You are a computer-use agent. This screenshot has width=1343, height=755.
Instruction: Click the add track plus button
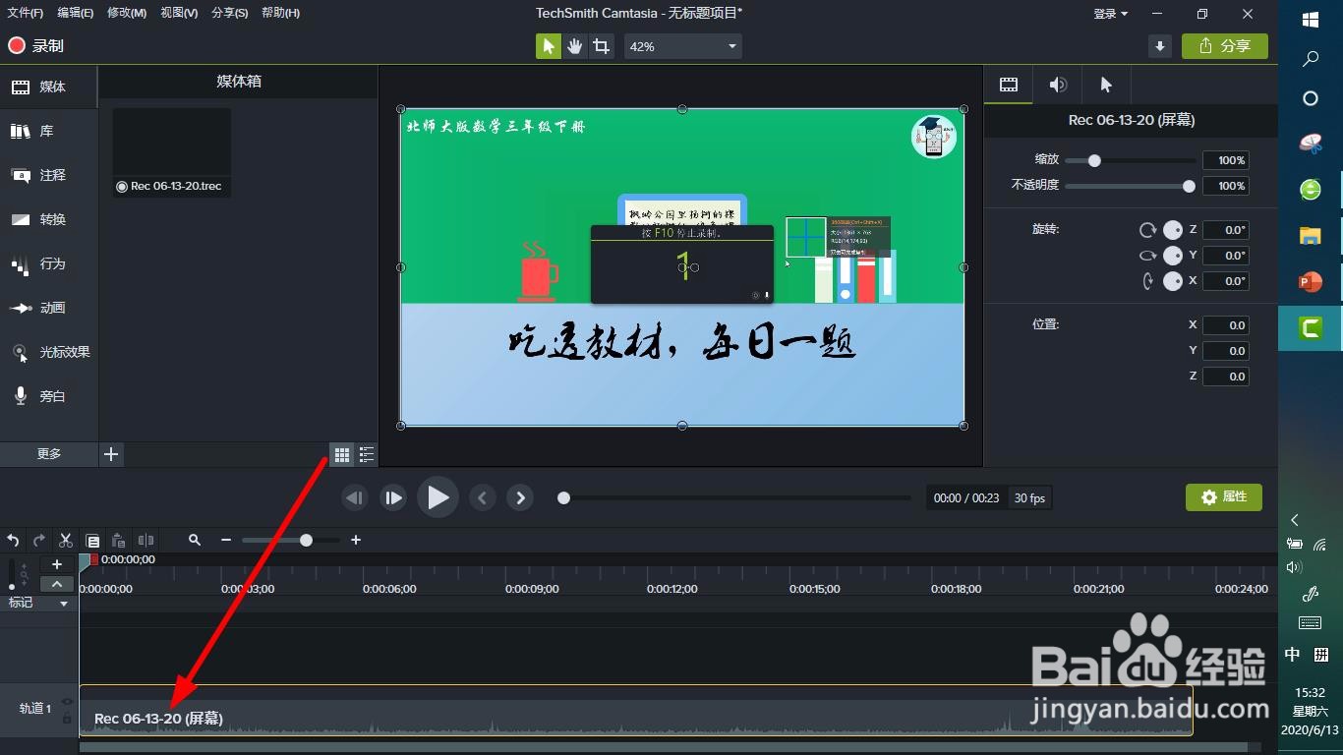[x=57, y=564]
